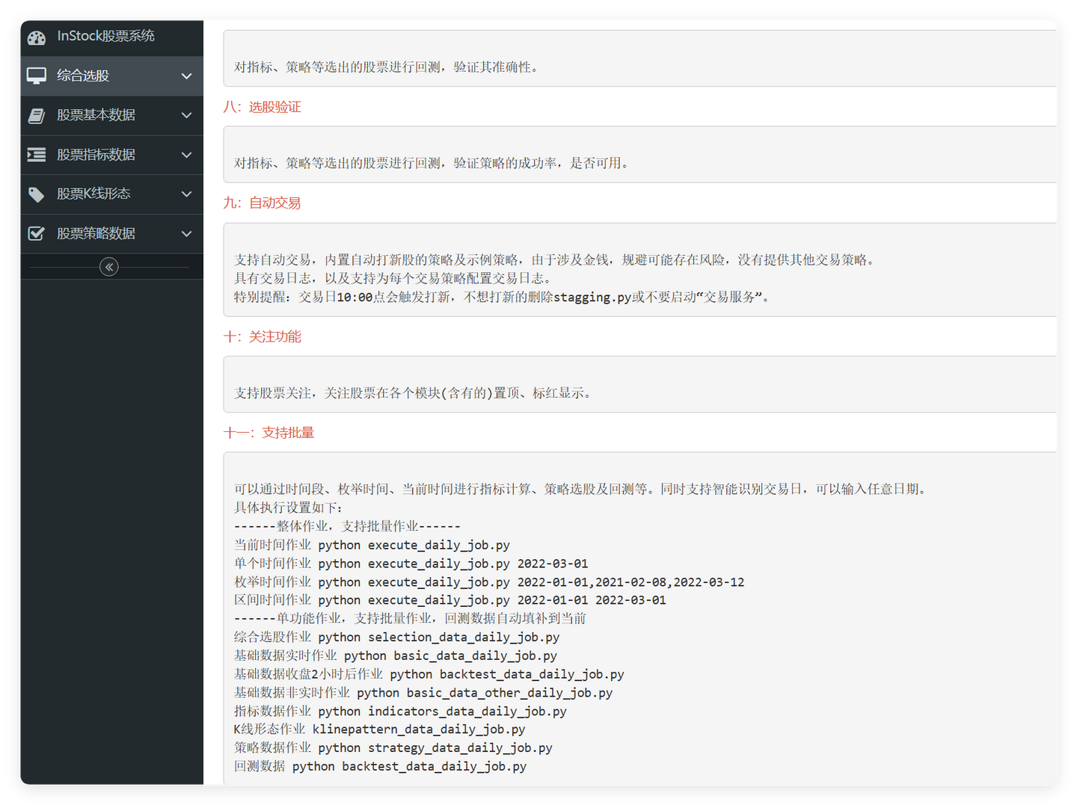The height and width of the screenshot is (805, 1077).
Task: Click the line starting 支持股票关注
Action: [x=413, y=393]
